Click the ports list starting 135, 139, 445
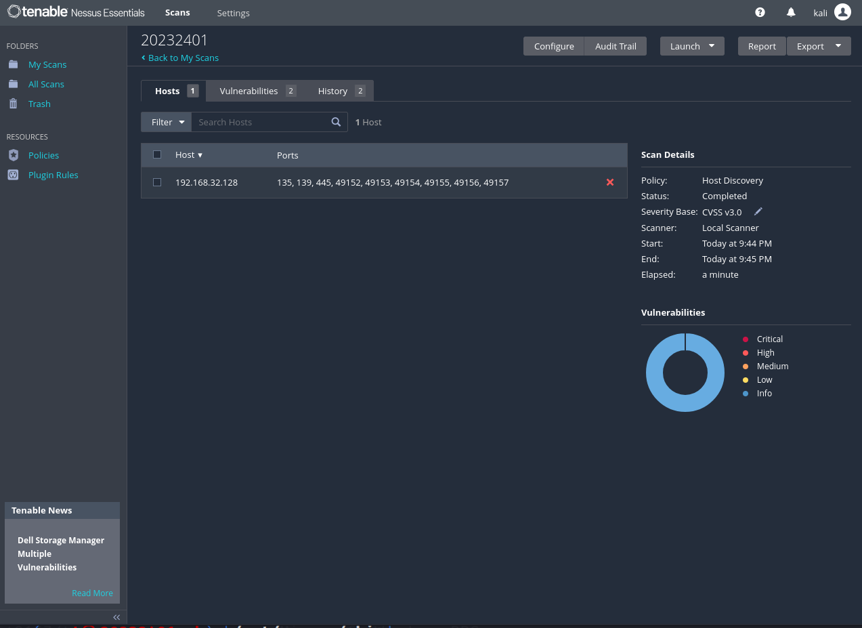This screenshot has width=862, height=628. 393,182
